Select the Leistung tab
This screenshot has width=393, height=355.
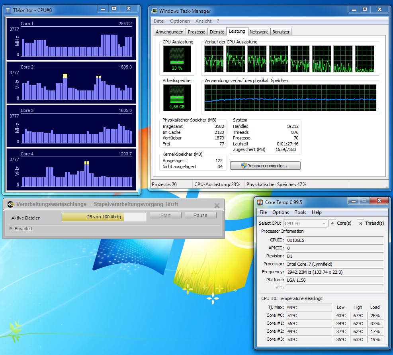(237, 31)
